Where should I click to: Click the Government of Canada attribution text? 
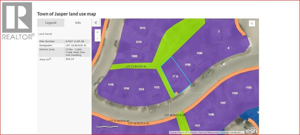click(x=207, y=132)
